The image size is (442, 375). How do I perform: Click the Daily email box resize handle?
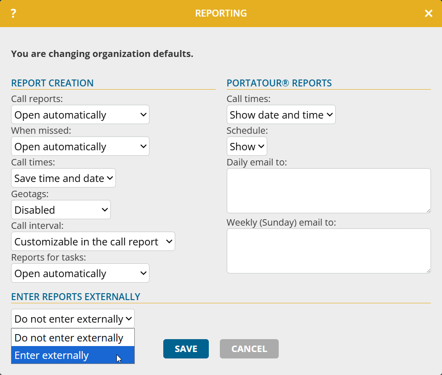coord(428,210)
